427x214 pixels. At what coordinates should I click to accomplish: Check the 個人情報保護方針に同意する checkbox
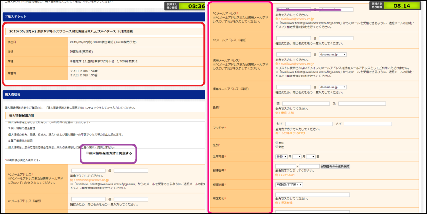87,153
